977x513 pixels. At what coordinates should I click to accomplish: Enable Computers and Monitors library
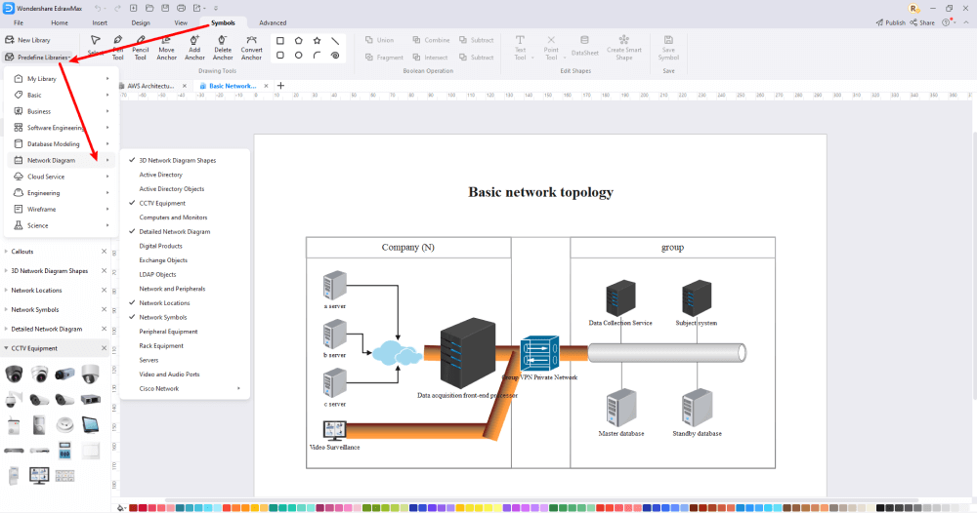pyautogui.click(x=173, y=217)
